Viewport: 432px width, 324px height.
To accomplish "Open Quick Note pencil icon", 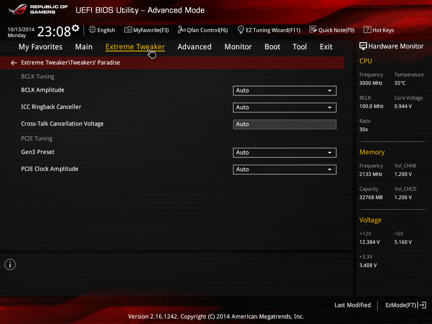I will (313, 30).
